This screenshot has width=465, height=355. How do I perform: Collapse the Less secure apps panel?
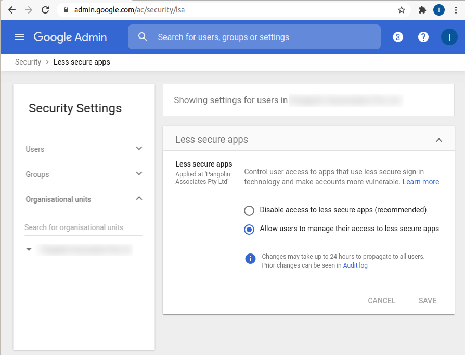click(439, 140)
